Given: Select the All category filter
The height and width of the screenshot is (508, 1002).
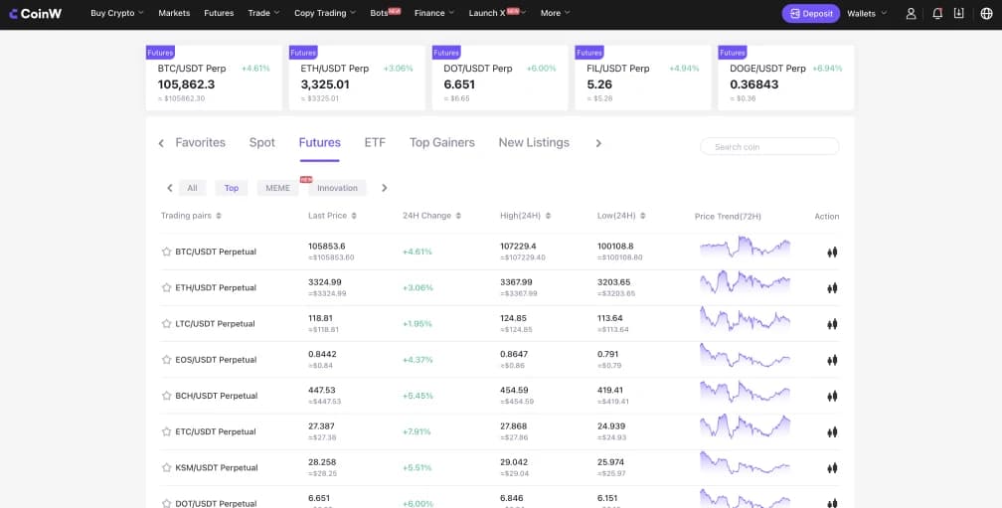Looking at the screenshot, I should 193,188.
